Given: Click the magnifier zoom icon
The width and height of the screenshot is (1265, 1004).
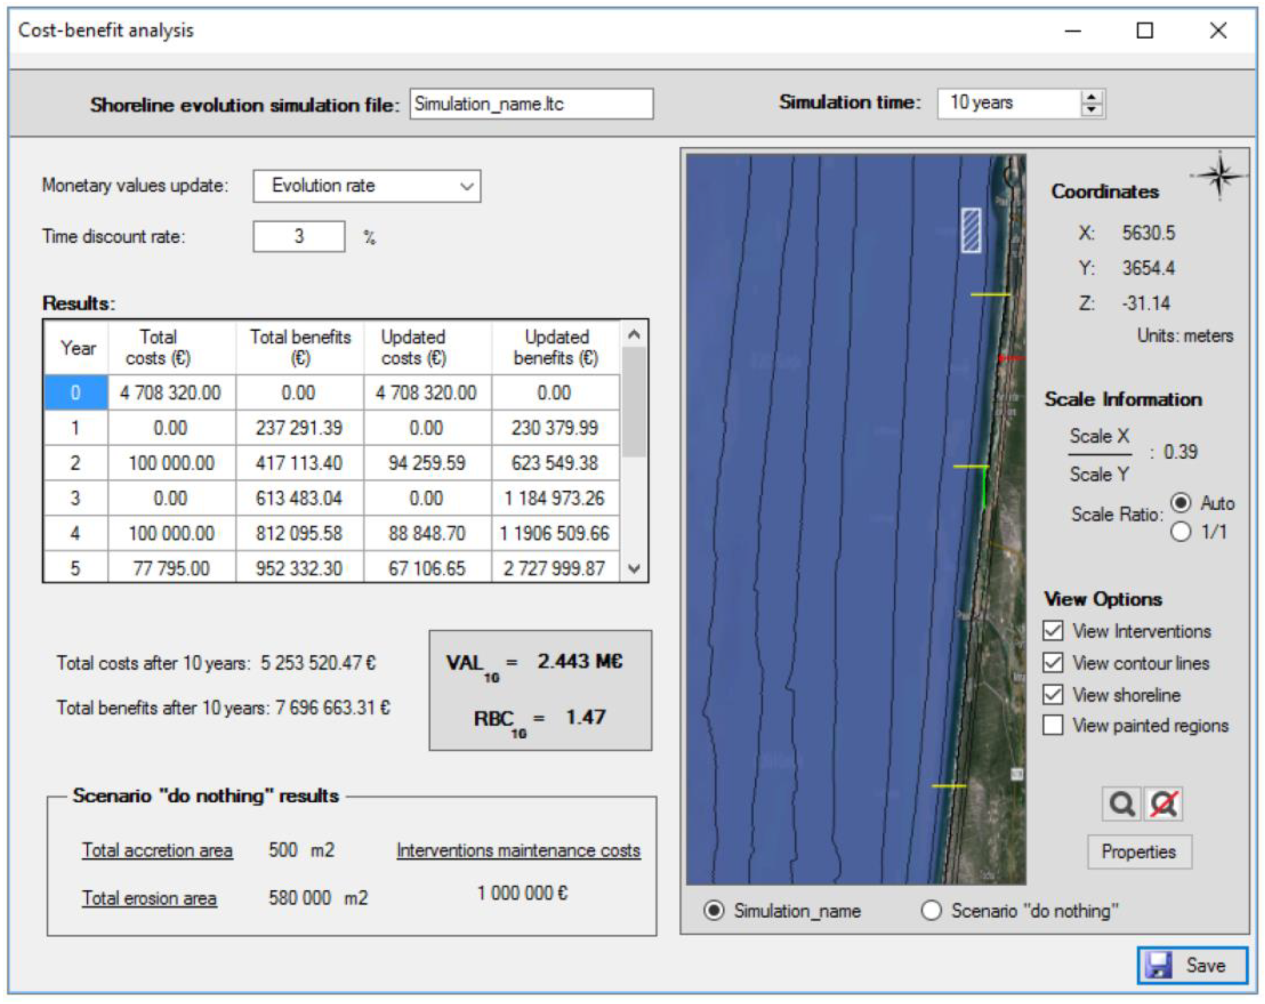Looking at the screenshot, I should tap(1121, 804).
